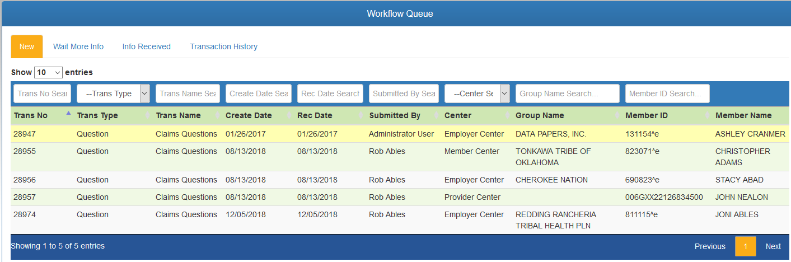Click the Trans No search field

(43, 93)
